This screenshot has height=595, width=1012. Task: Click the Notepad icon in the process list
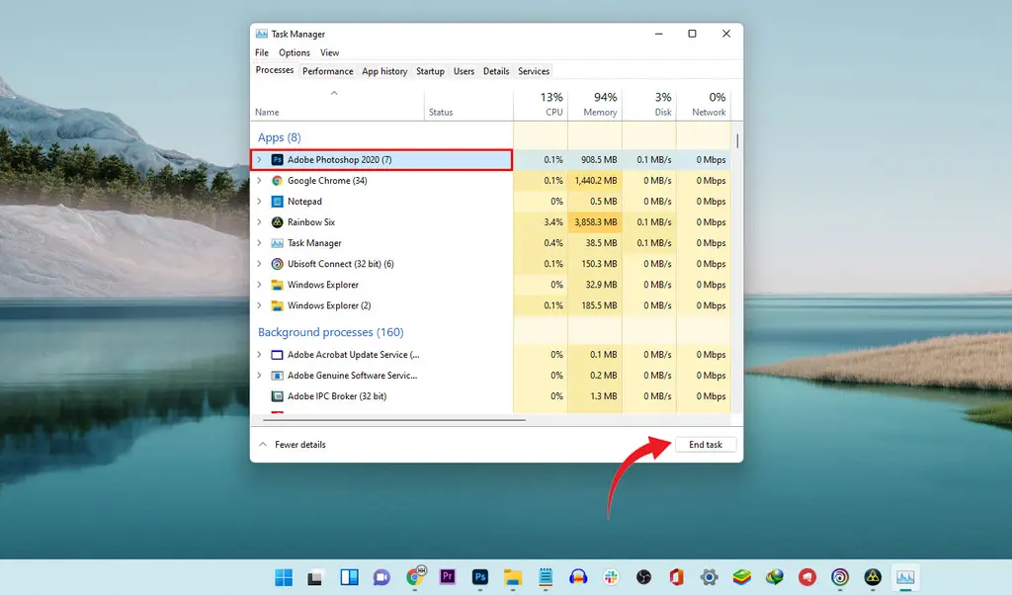(x=277, y=202)
